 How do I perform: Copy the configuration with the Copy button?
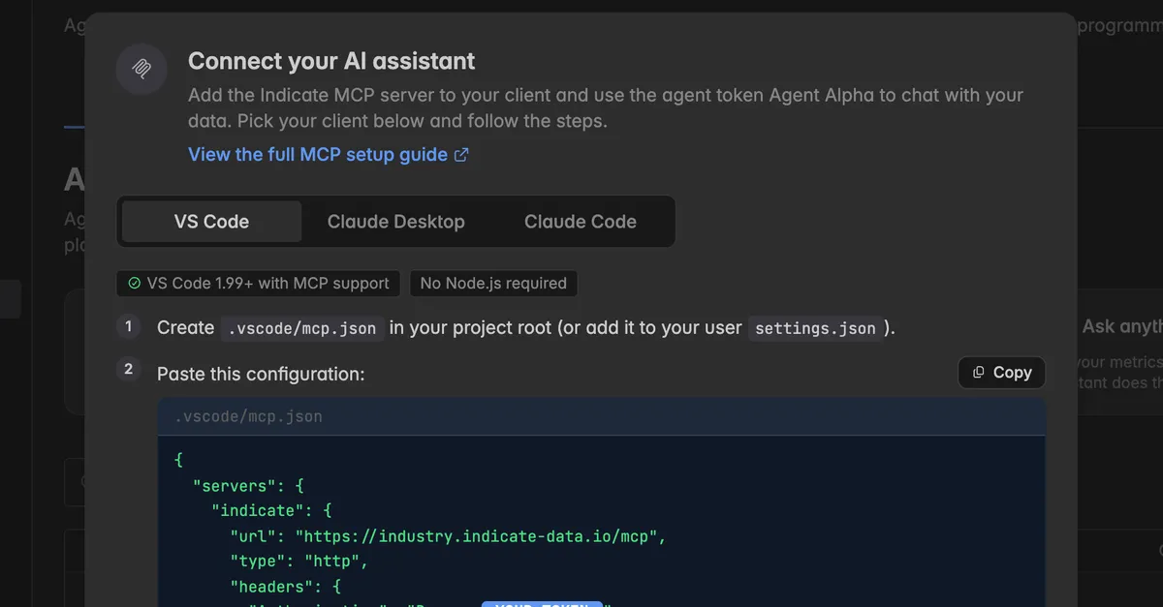1002,373
